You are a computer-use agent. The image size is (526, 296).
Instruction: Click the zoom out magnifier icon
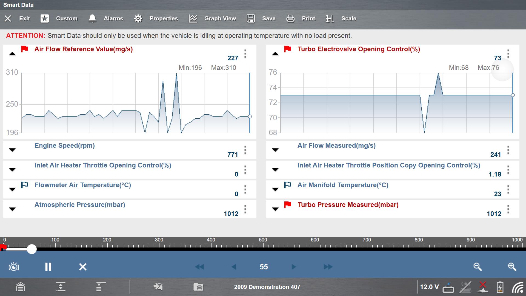pyautogui.click(x=478, y=267)
